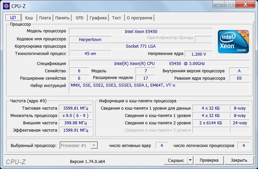The height and width of the screenshot is (169, 258).
Task: Click the E0 core revision value
Action: coord(239,78)
